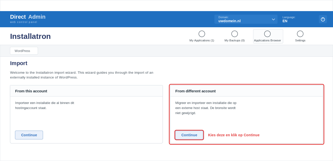Click Continue under From different account
The height and width of the screenshot is (161, 333).
(x=189, y=135)
